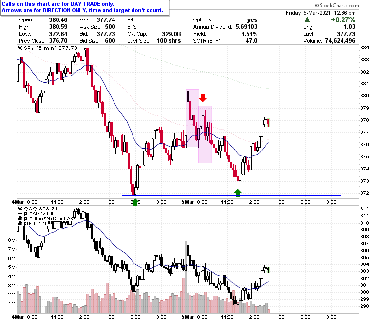Click the Chg value +1.03

click(x=348, y=27)
